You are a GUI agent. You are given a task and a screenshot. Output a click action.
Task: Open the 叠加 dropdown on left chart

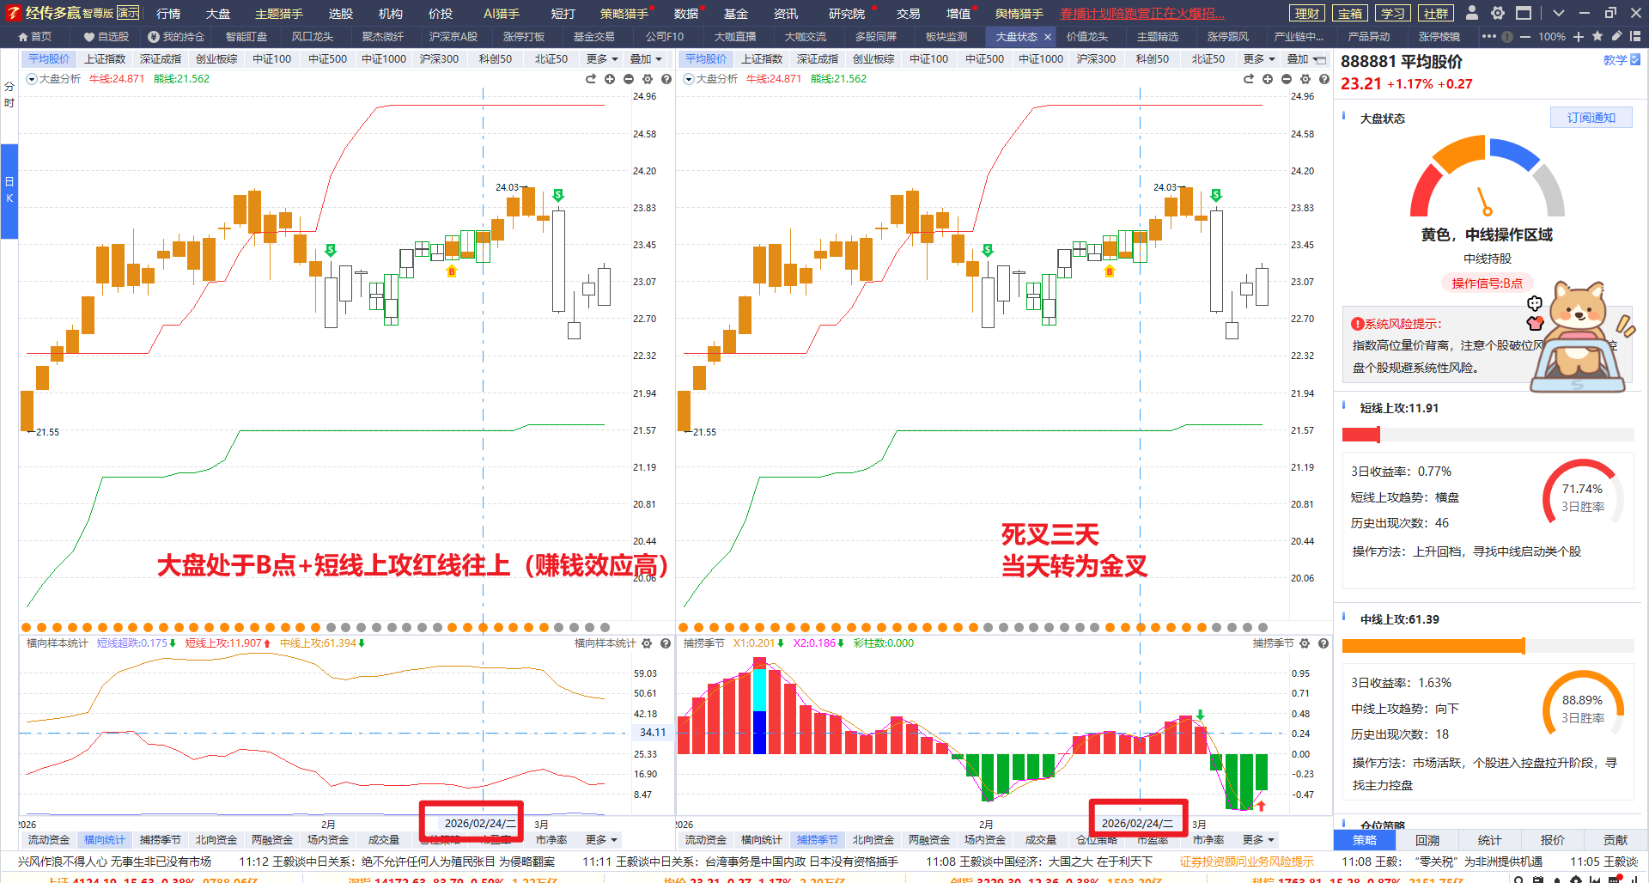coord(646,58)
